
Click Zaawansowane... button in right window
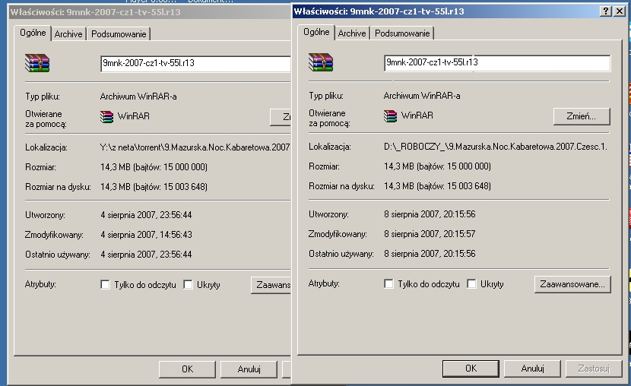[572, 284]
